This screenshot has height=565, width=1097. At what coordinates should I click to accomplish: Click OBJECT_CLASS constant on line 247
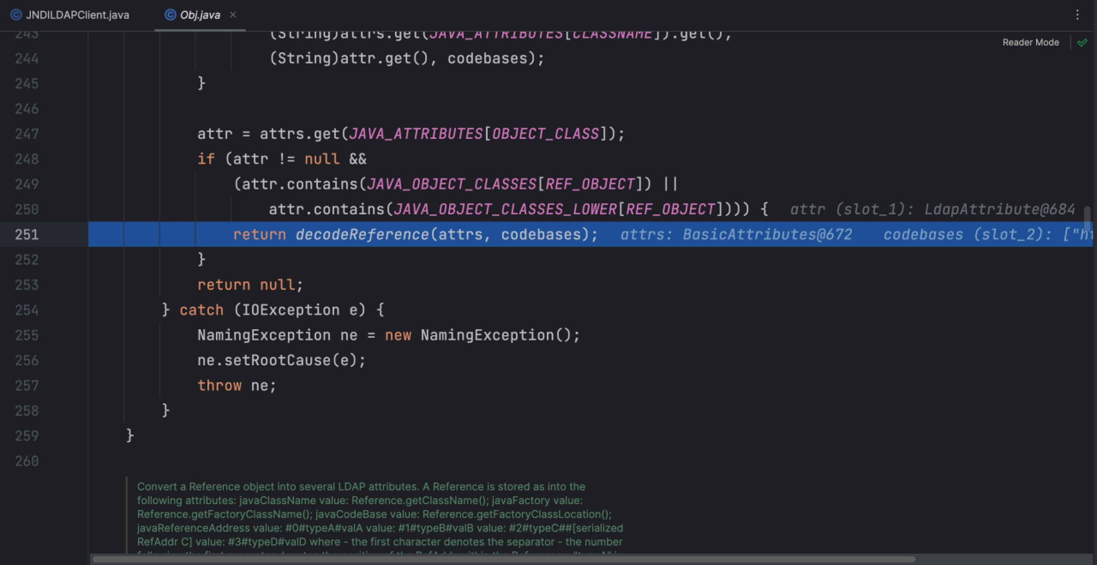click(546, 134)
